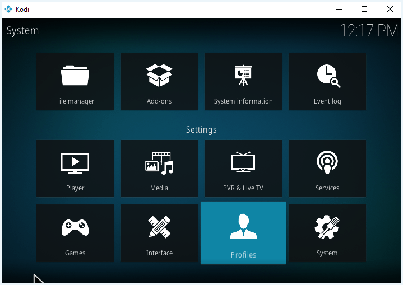Image resolution: width=403 pixels, height=285 pixels.
Task: Open PVR & Live TV icon
Action: pyautogui.click(x=243, y=162)
